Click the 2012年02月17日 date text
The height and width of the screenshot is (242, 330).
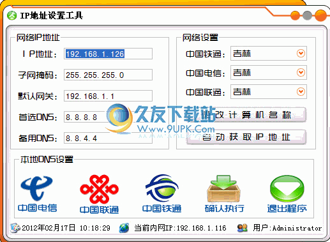[x=49, y=228]
